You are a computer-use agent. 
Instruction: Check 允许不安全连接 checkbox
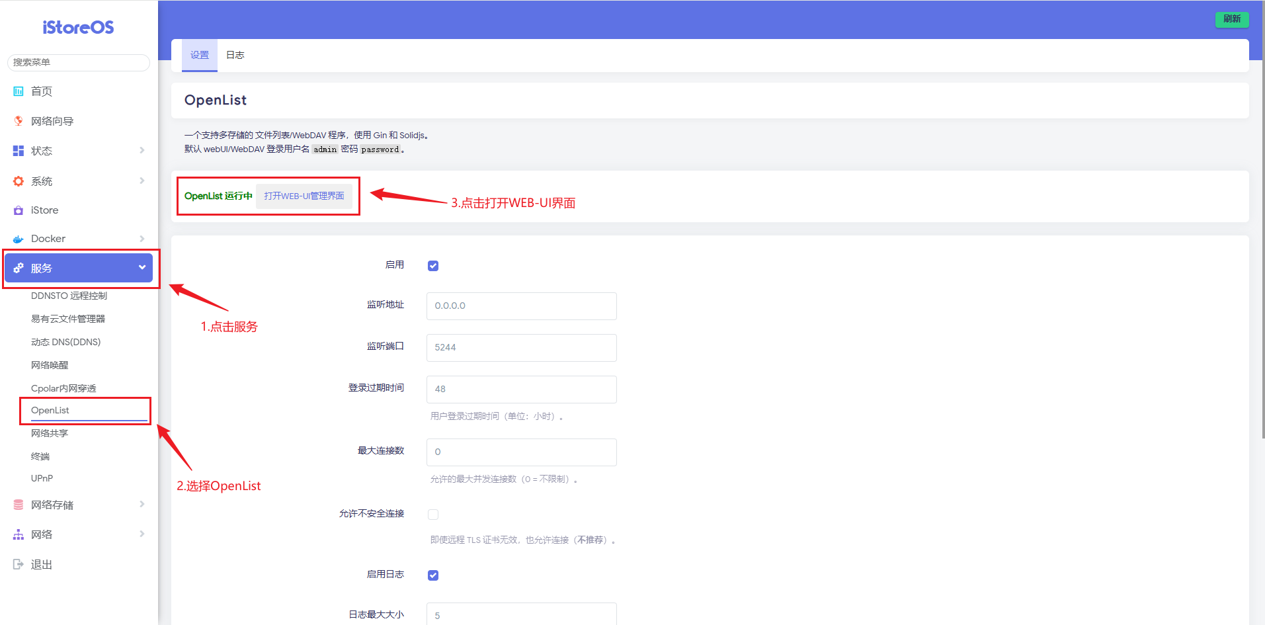click(x=433, y=515)
